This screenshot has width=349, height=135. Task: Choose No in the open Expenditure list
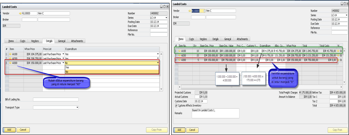click(112, 72)
